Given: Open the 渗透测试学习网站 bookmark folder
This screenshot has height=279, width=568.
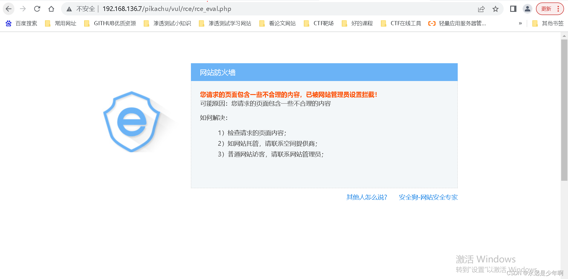Looking at the screenshot, I should [225, 23].
